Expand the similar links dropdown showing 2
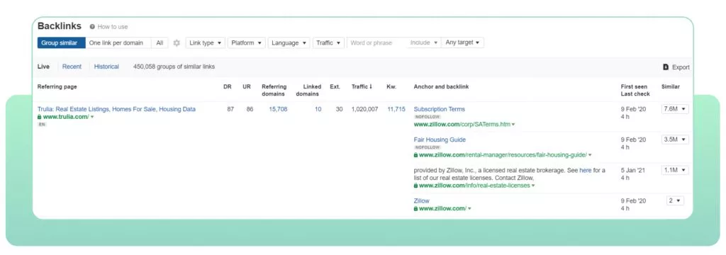The height and width of the screenshot is (255, 726). (x=675, y=201)
